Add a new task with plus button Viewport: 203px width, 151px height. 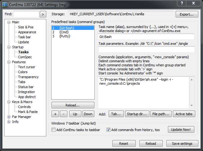click(x=55, y=114)
